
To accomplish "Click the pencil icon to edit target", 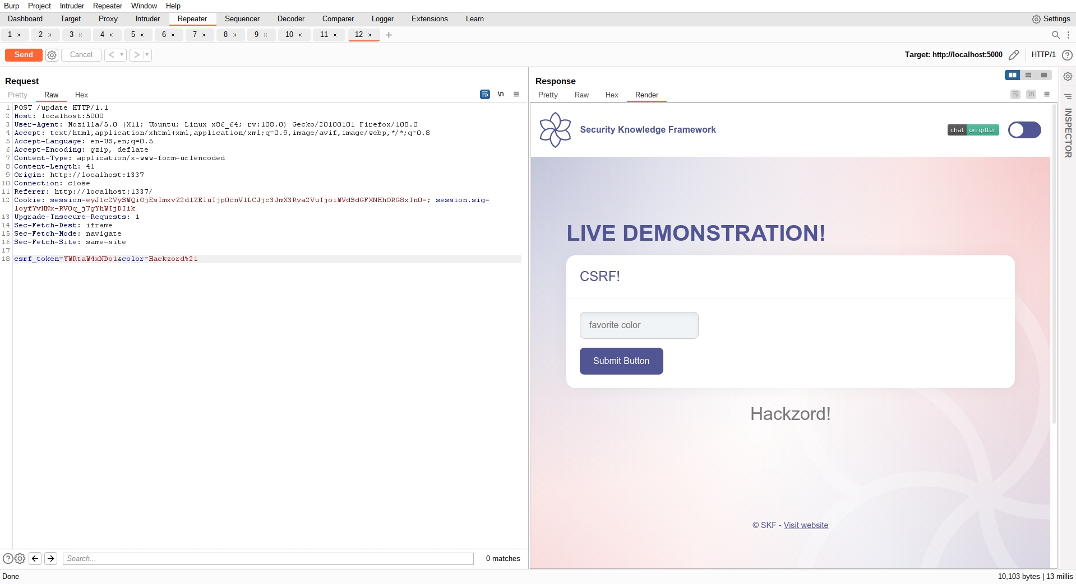I will click(1014, 55).
